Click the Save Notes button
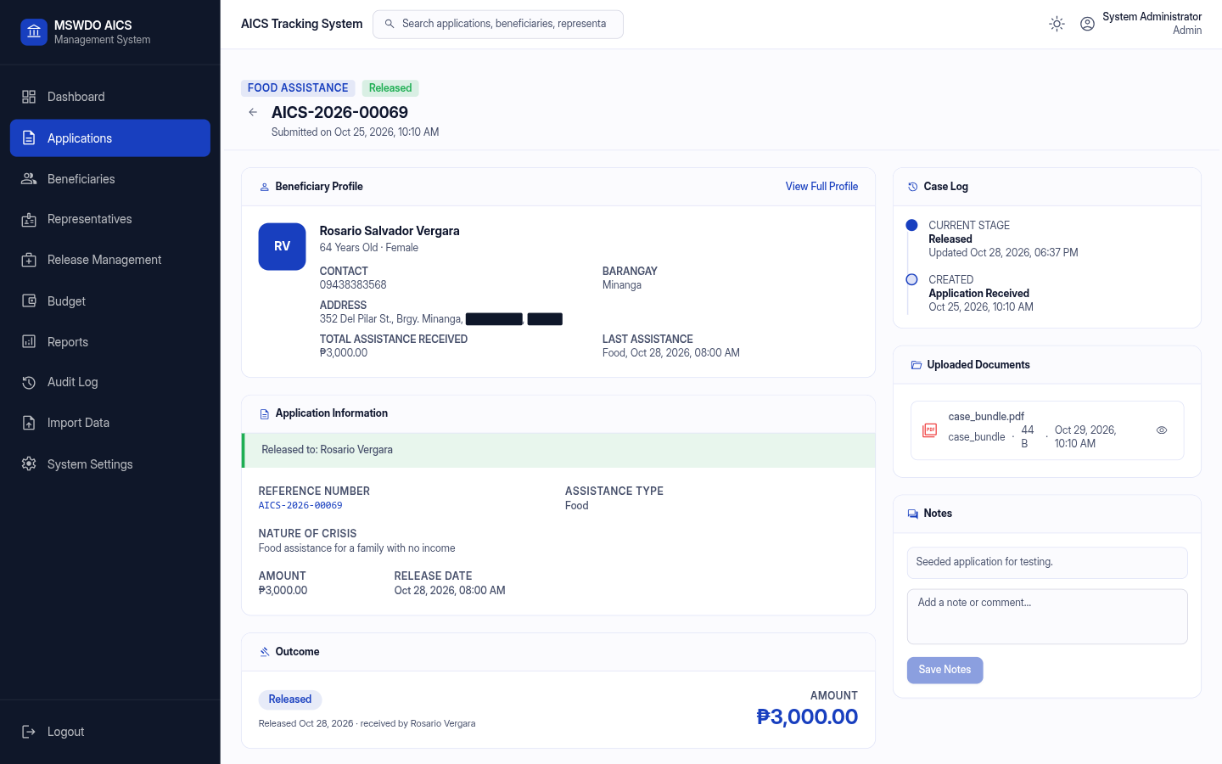Screen dimensions: 1222x764 [x=945, y=671]
